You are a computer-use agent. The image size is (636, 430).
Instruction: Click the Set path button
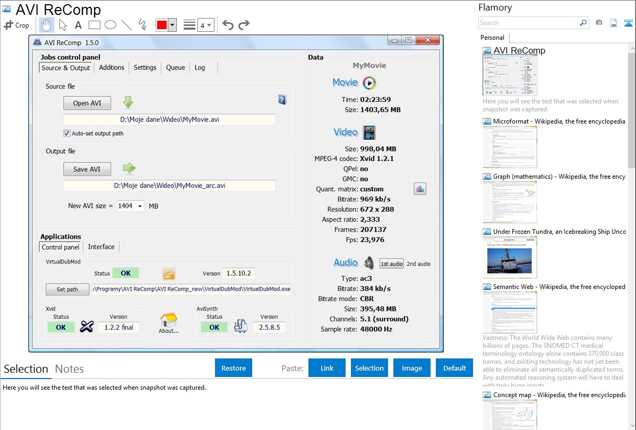(67, 289)
